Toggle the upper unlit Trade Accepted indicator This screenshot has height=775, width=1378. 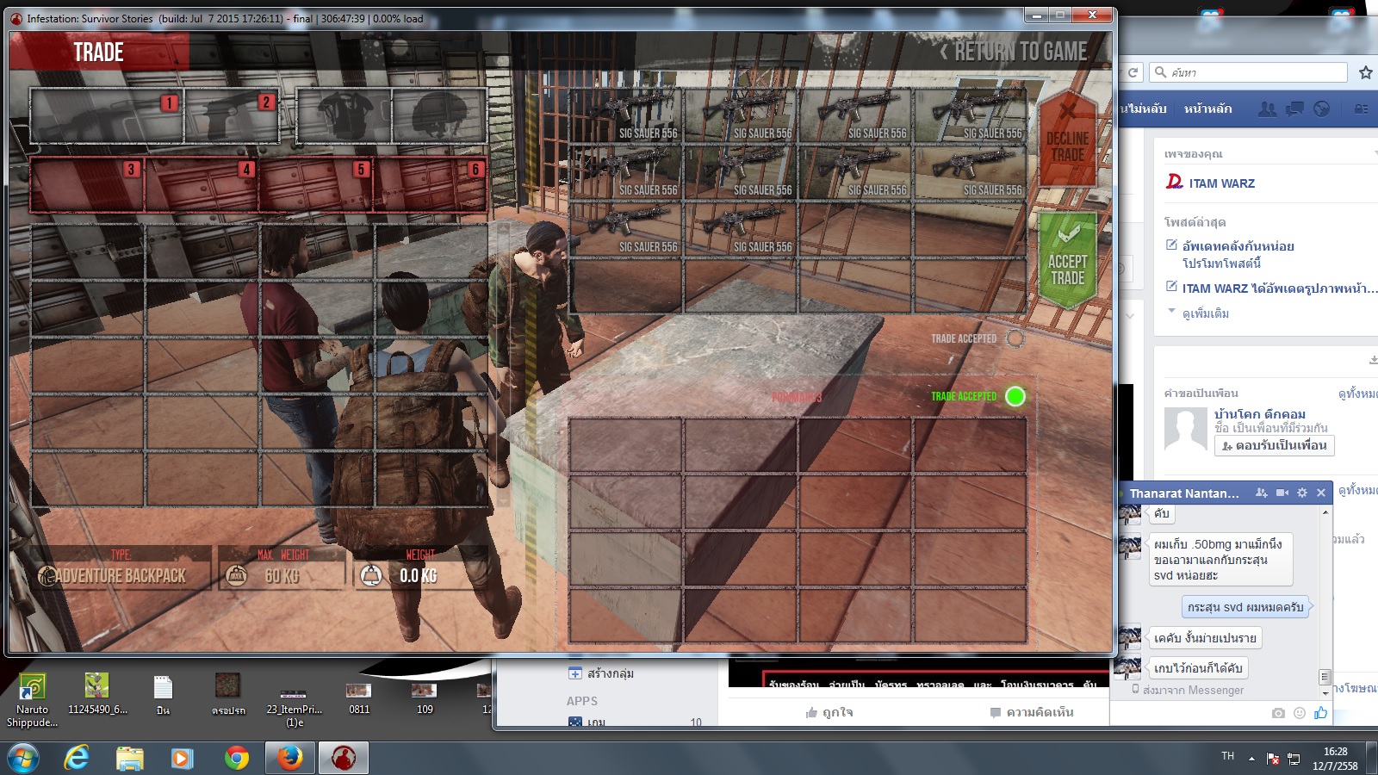(x=1015, y=338)
